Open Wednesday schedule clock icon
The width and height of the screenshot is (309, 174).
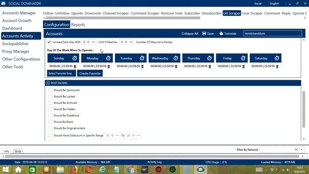[176, 58]
